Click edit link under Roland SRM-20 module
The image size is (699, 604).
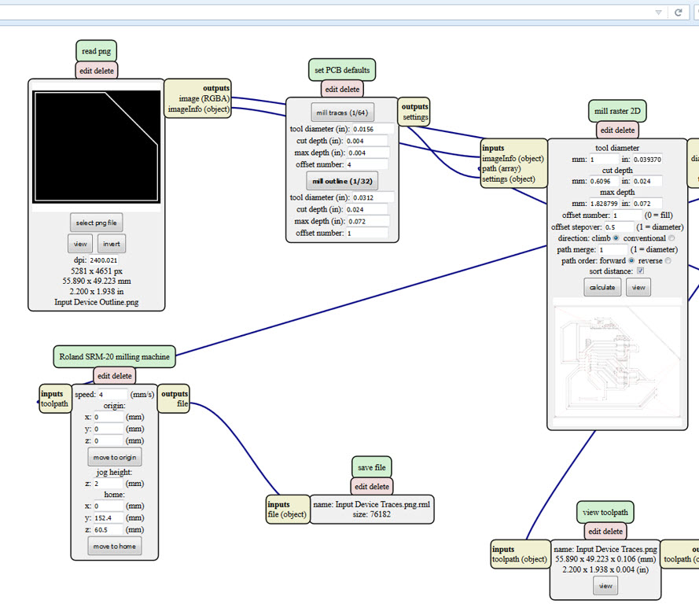(x=104, y=376)
